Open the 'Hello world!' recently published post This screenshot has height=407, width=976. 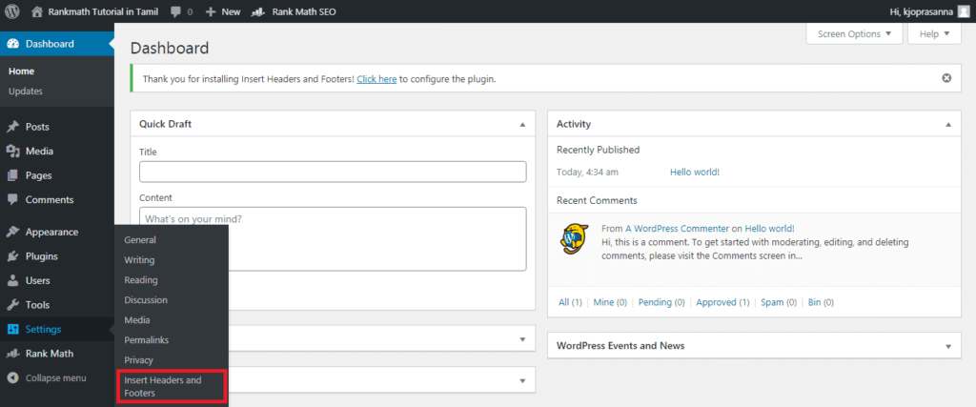coord(695,172)
